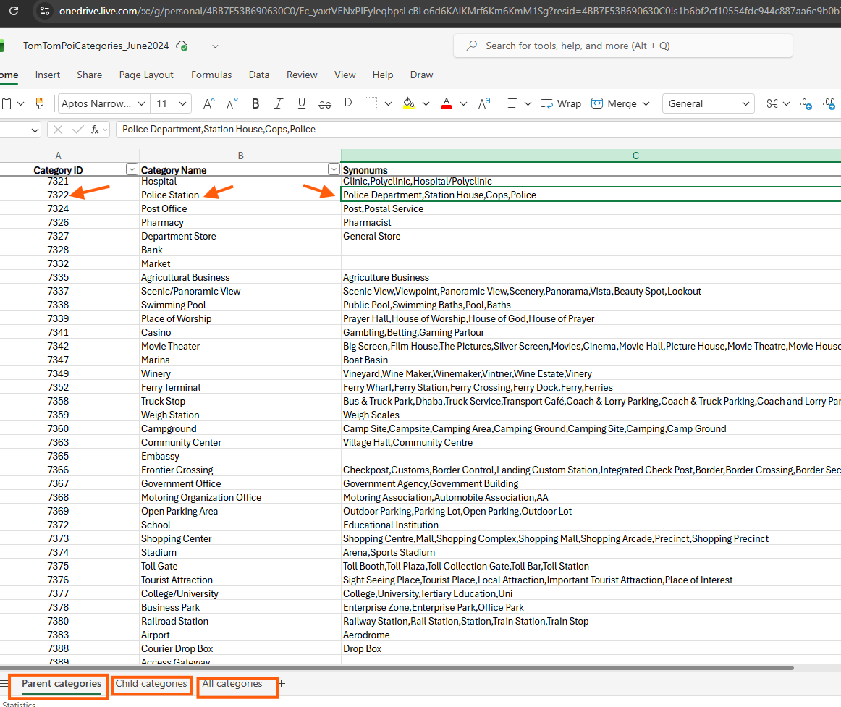Click the strikethrough icon
This screenshot has height=707, width=841.
[x=324, y=103]
